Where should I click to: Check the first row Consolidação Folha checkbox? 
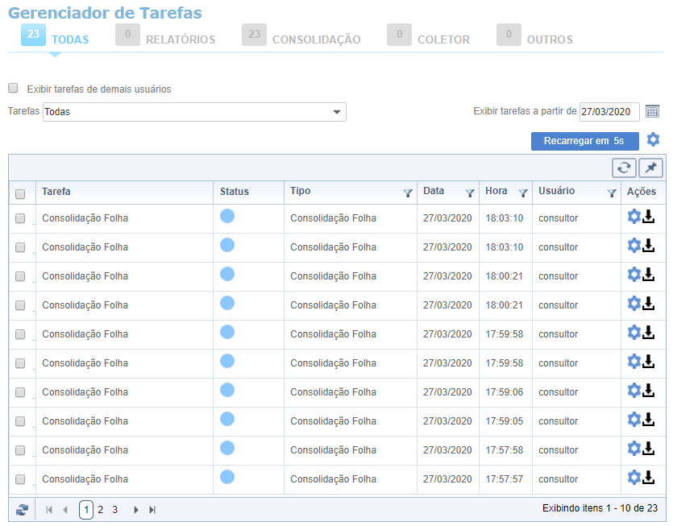(20, 218)
